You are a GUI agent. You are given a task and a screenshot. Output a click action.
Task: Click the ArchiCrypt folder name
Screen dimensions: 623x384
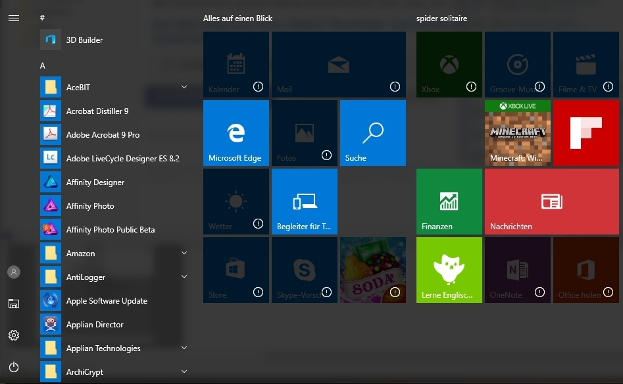click(85, 372)
